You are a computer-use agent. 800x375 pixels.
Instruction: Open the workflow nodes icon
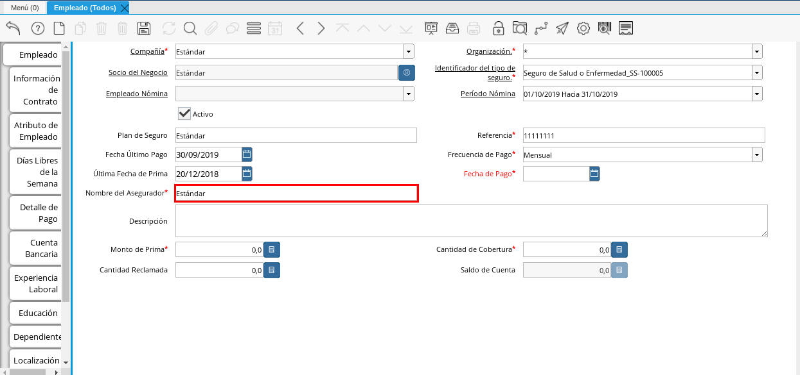pyautogui.click(x=541, y=28)
